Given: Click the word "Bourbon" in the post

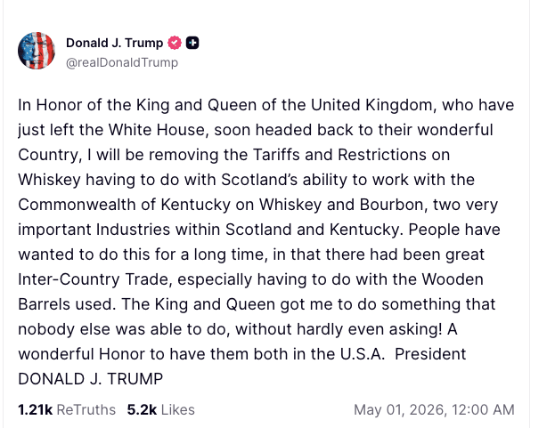Looking at the screenshot, I should click(389, 205).
